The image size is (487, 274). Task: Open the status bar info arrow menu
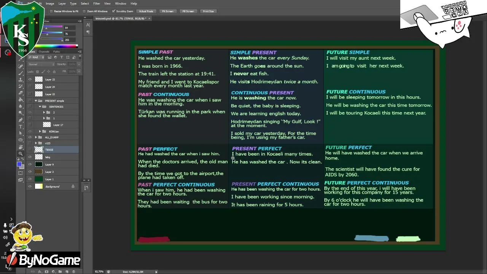pos(156,272)
